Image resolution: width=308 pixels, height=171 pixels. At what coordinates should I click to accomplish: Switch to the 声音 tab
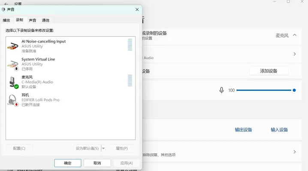point(33,20)
